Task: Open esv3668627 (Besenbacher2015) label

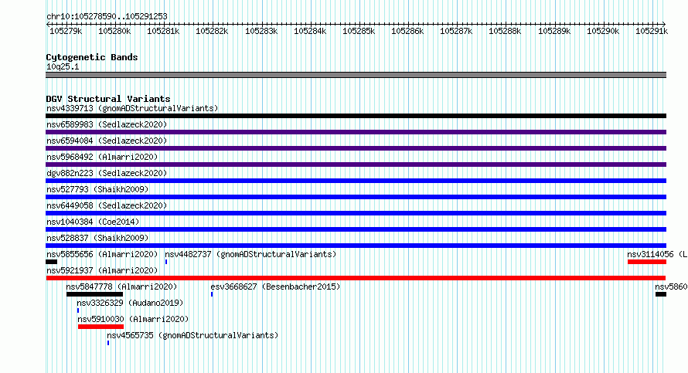Action: 275,287
